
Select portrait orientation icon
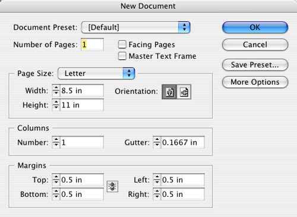[x=169, y=92]
